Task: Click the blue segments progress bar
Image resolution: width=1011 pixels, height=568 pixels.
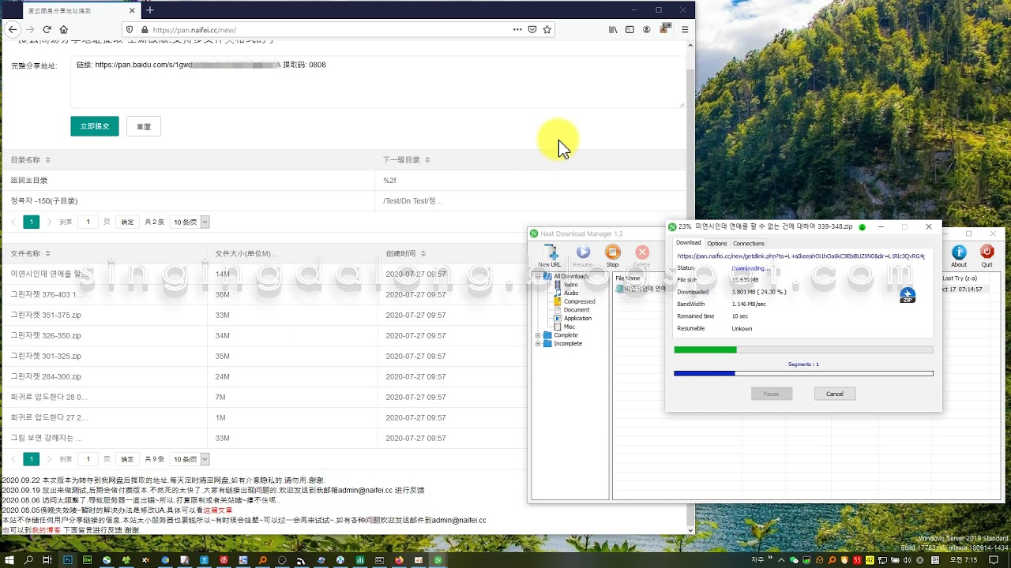Action: (x=803, y=373)
